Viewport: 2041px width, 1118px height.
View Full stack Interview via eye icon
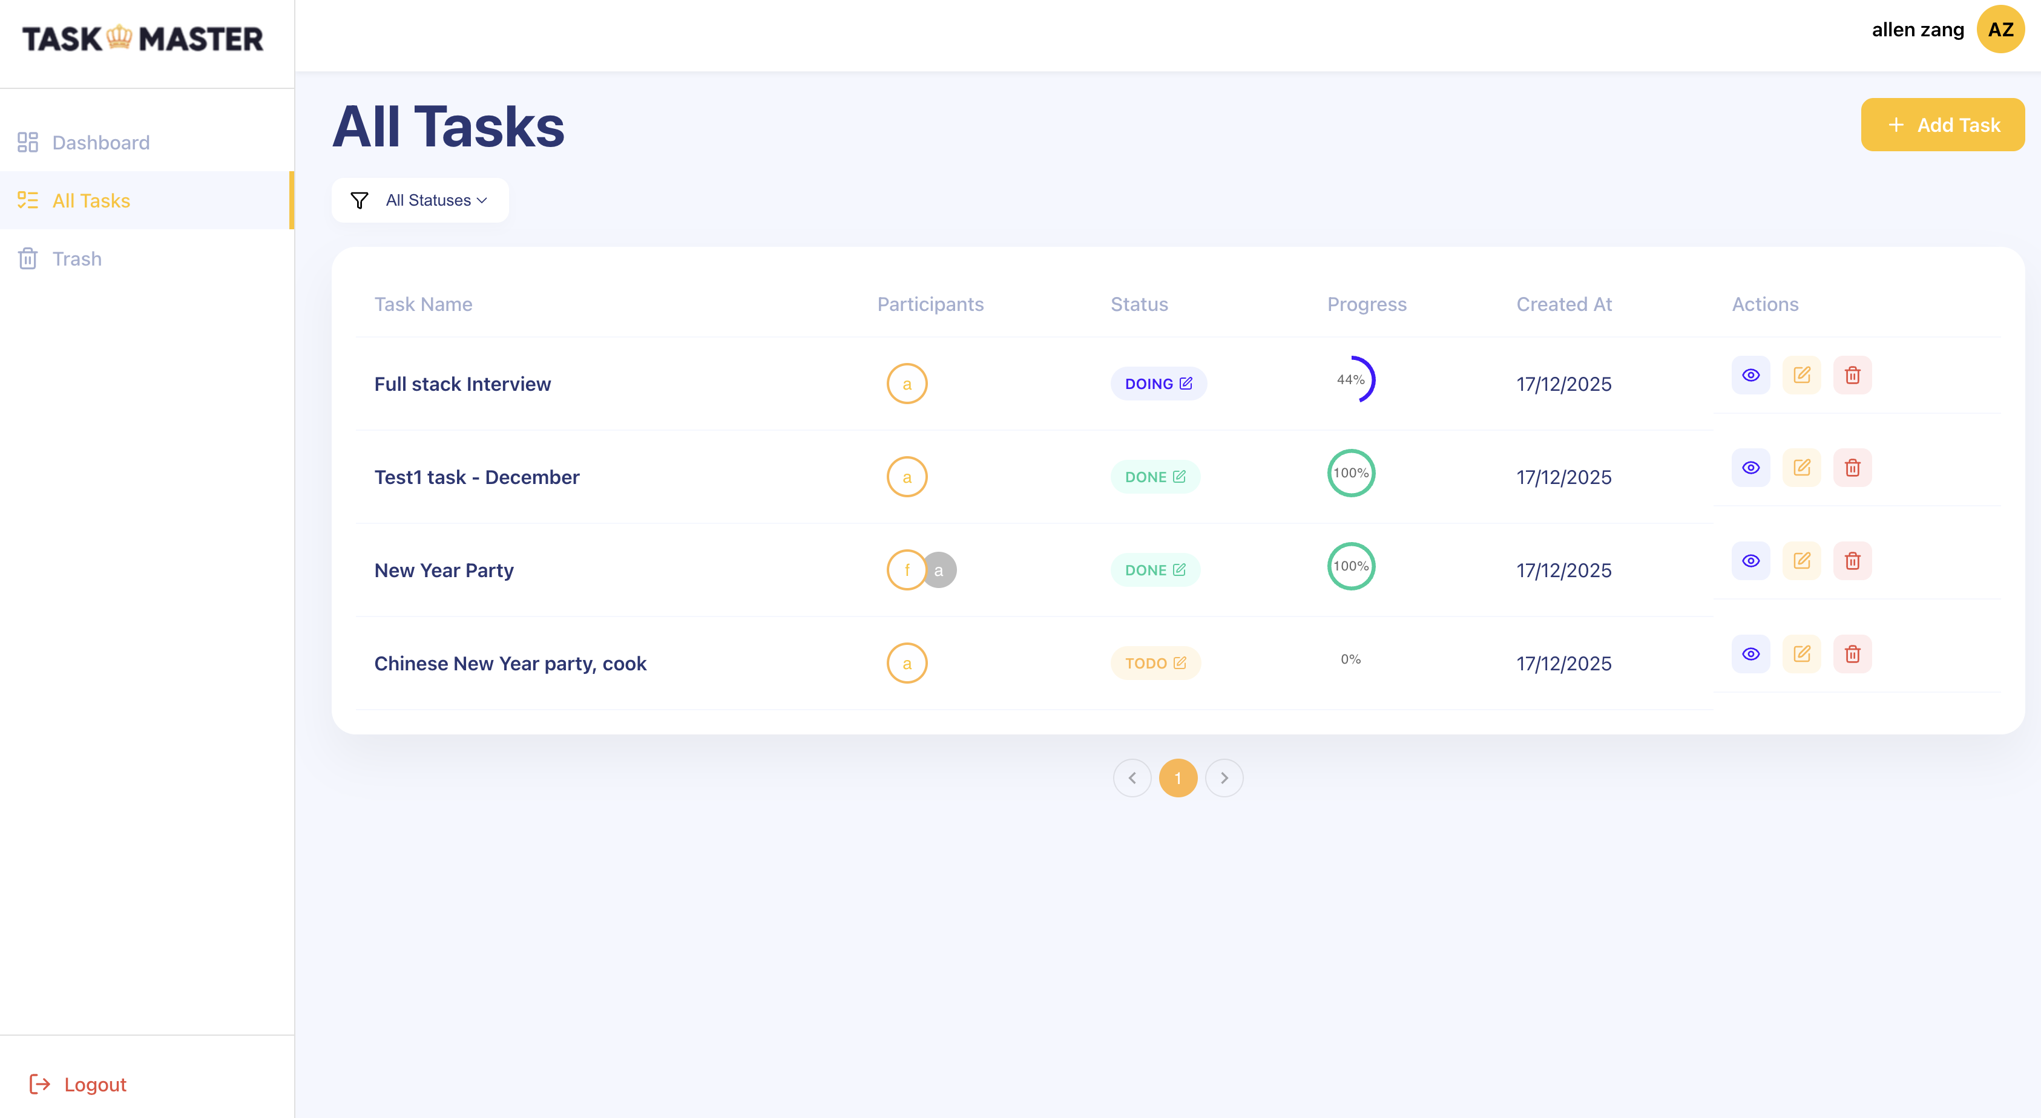pyautogui.click(x=1750, y=375)
